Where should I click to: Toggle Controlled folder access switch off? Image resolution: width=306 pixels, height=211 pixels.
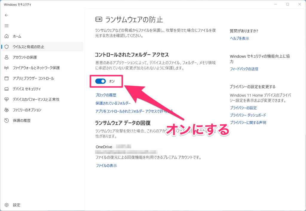[101, 81]
